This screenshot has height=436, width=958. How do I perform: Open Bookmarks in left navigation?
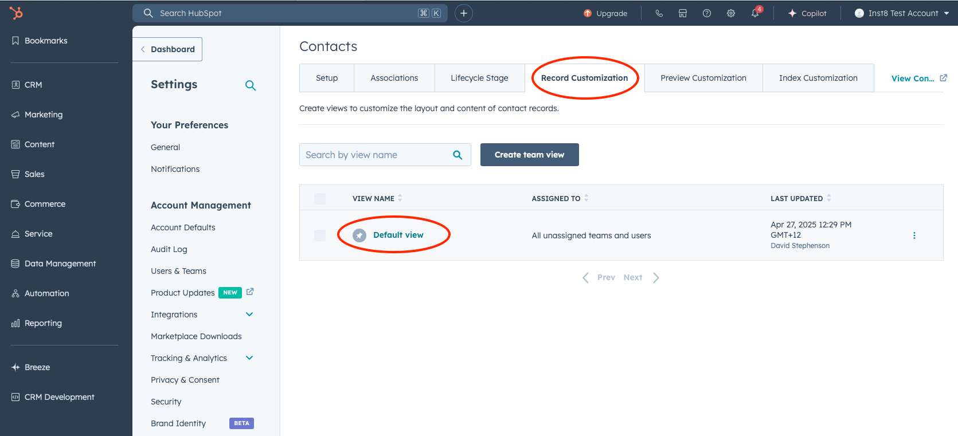40,41
